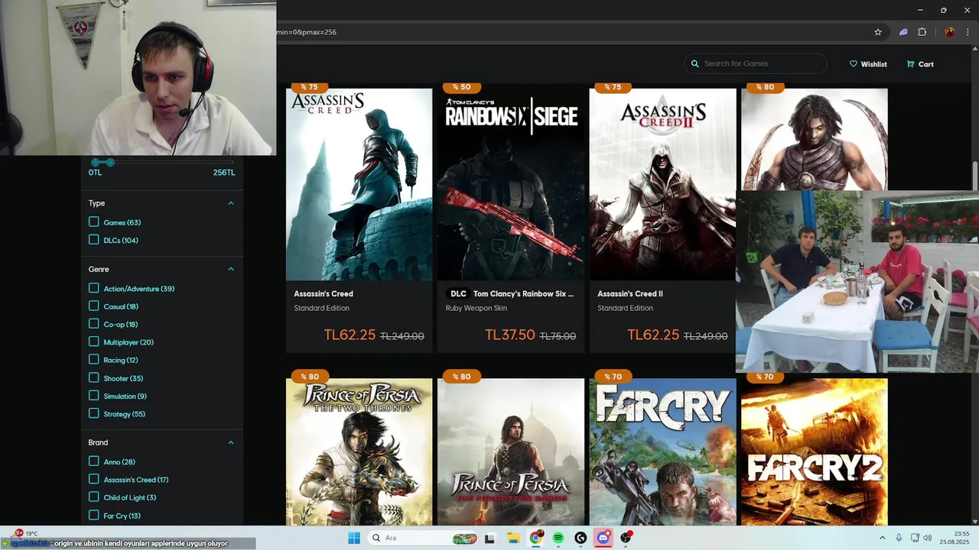Click the Wishlist heart icon
979x550 pixels.
[854, 64]
